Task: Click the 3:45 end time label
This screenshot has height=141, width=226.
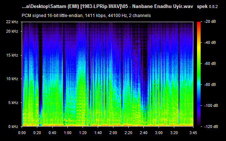Action: pos(193,133)
